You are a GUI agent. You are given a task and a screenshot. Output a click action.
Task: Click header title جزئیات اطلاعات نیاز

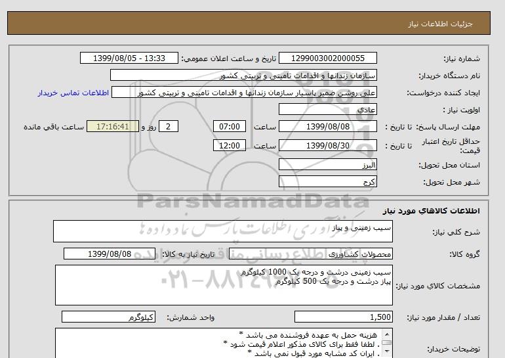(440, 24)
